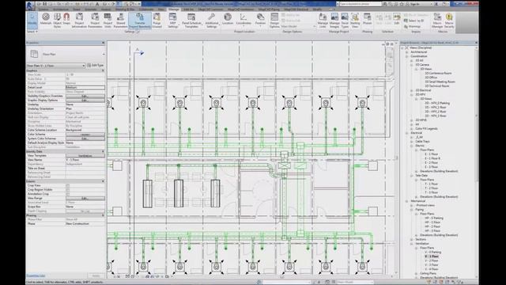Open Project Parameters

point(95,21)
